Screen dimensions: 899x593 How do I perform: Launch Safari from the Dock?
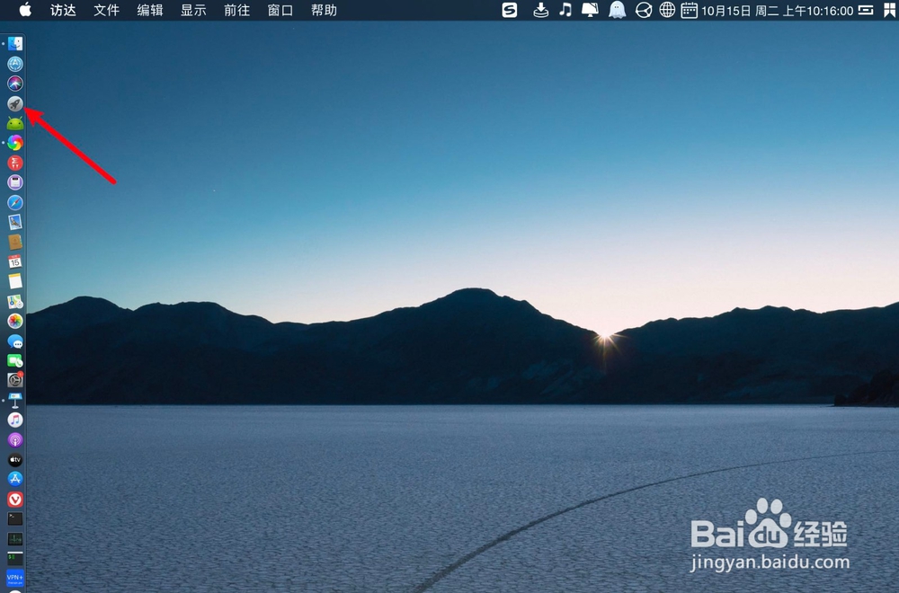15,202
